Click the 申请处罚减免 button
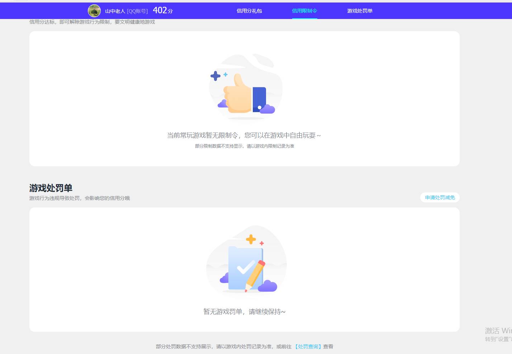The height and width of the screenshot is (354, 512). [440, 197]
